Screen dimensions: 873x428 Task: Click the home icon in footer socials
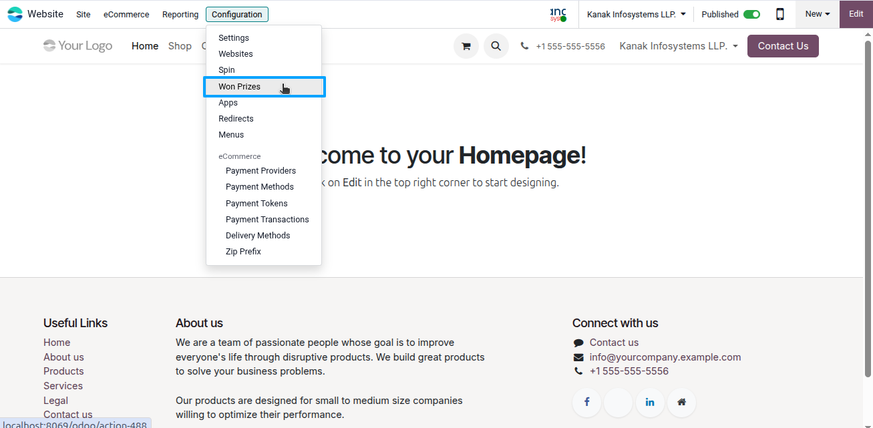[681, 403]
